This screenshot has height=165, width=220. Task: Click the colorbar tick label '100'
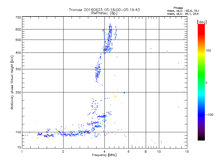(x=208, y=51)
